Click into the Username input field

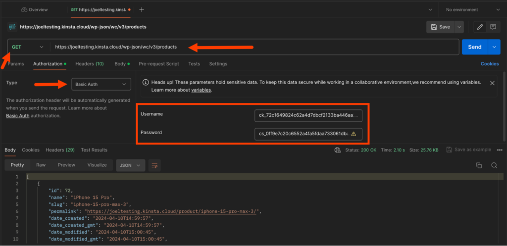308,115
